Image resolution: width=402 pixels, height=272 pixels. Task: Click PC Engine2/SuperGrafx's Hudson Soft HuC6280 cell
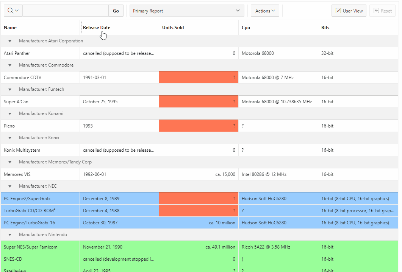click(278, 198)
